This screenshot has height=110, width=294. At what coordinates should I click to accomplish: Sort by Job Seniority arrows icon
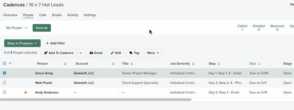pos(193,64)
